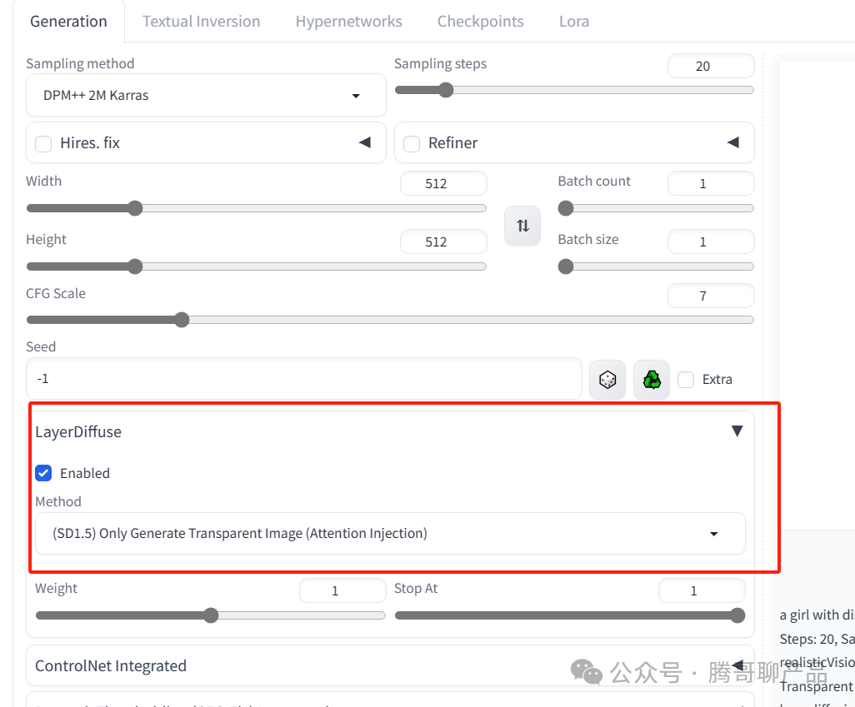Click the Seed input field
This screenshot has width=855, height=707.
[x=303, y=379]
